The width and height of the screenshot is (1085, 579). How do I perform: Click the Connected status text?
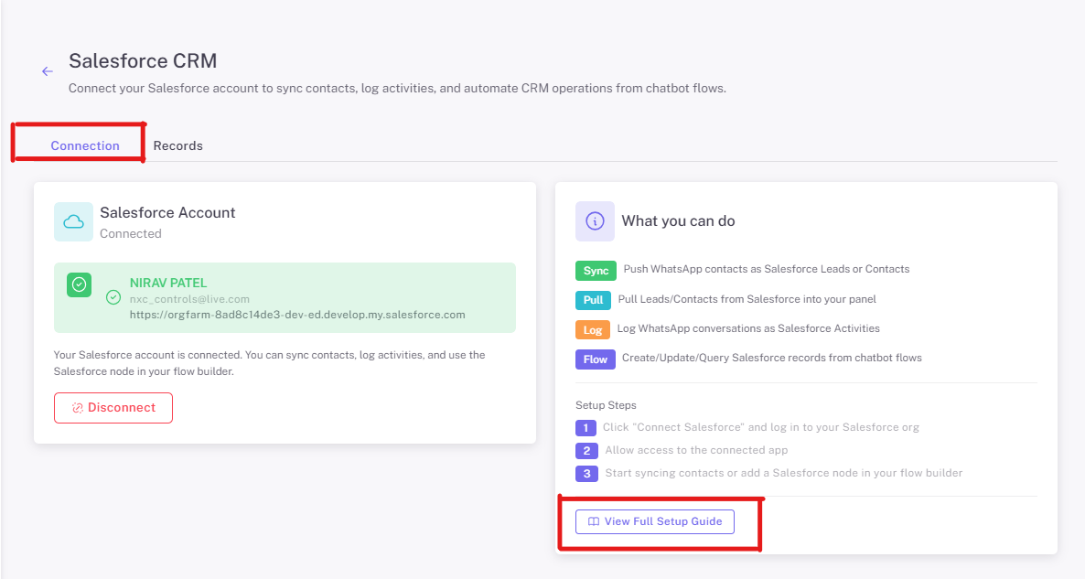click(x=131, y=234)
